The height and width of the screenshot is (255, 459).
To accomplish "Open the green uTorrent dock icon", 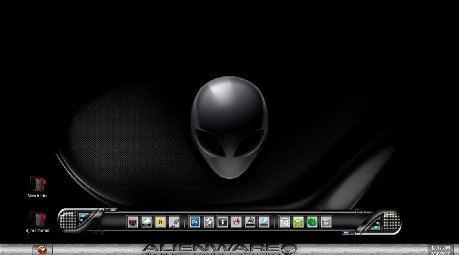I will pos(312,222).
